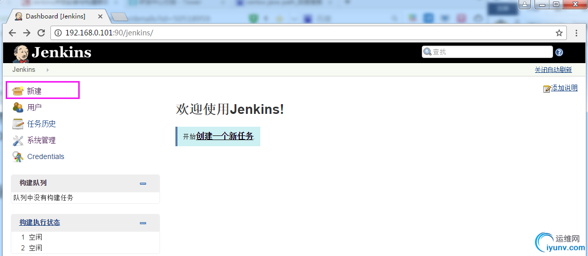Reload the page with refresh icon

(41, 33)
